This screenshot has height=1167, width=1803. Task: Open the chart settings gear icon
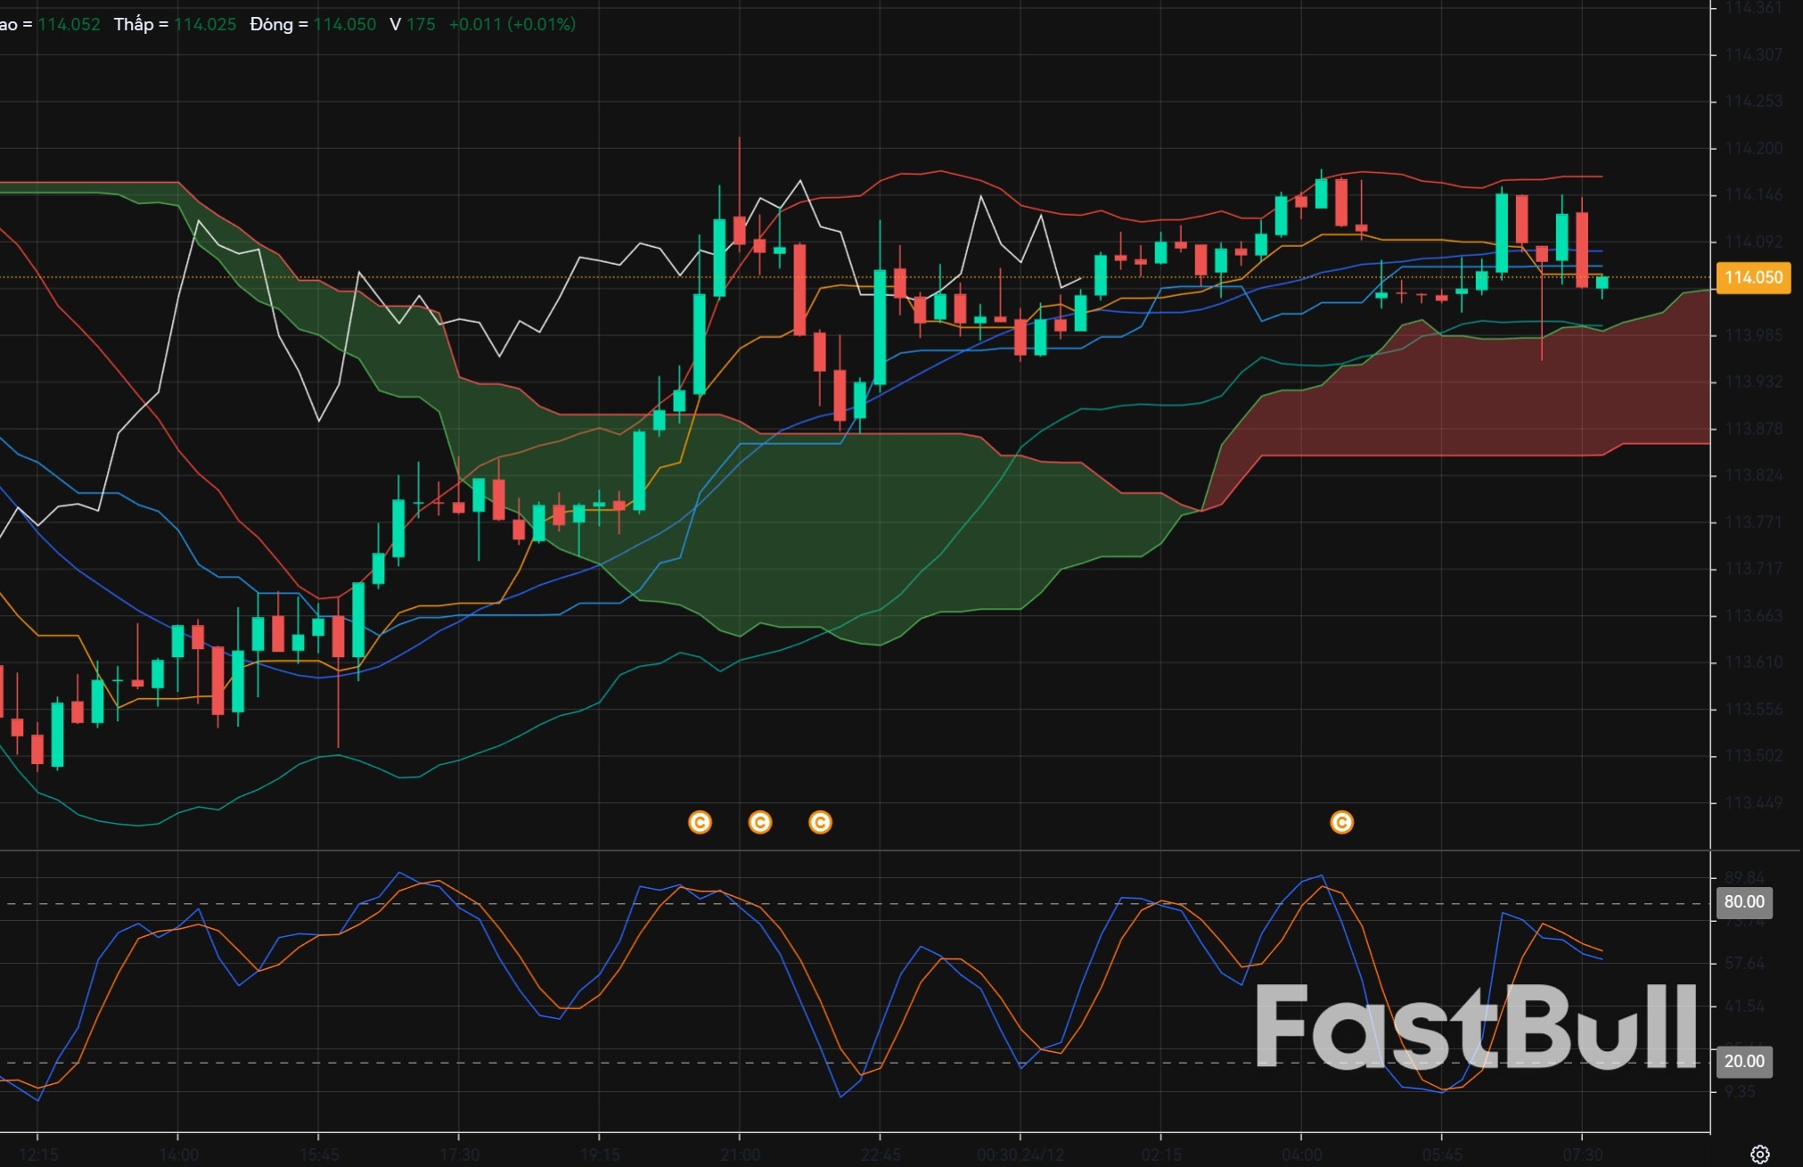[1760, 1153]
